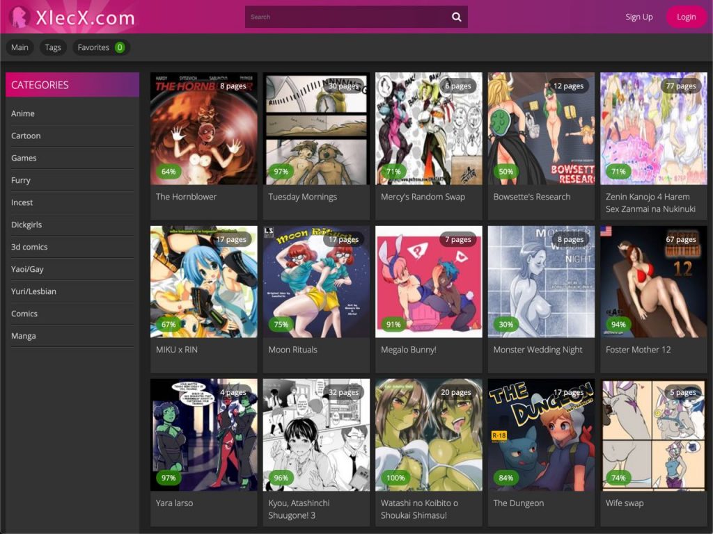The height and width of the screenshot is (534, 713).
Task: Click the 64% rating badge on The Hornblower
Action: click(x=169, y=171)
